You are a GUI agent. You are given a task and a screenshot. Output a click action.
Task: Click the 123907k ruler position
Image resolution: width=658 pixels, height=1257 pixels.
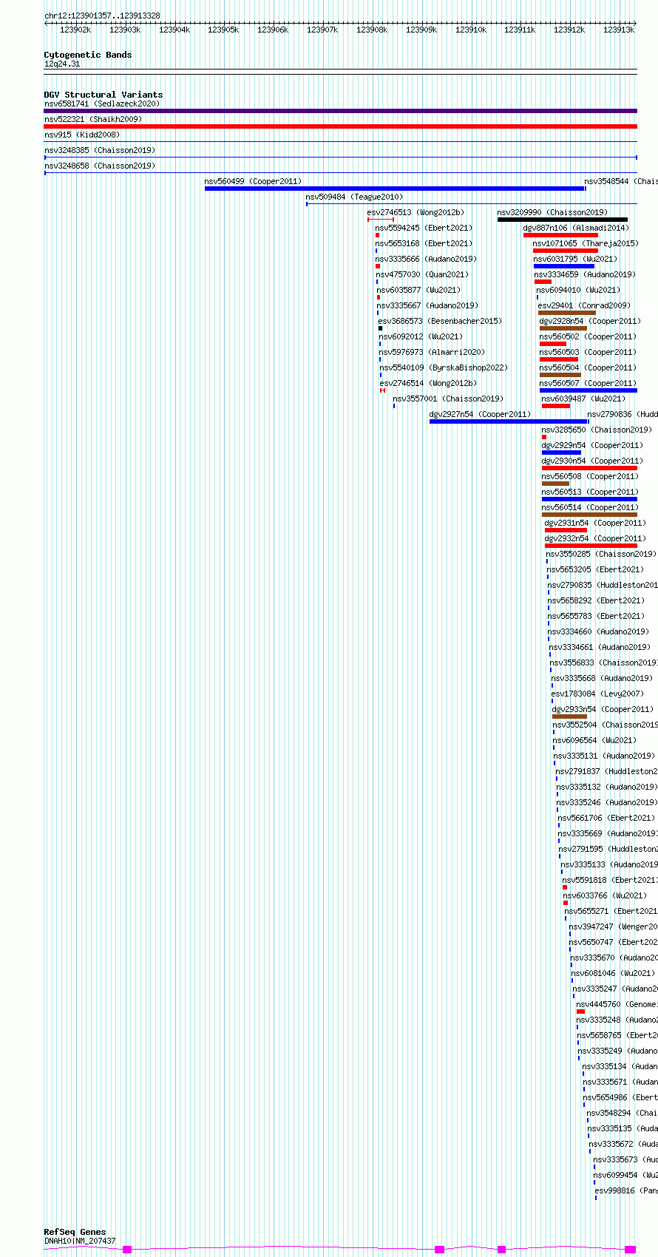(322, 30)
